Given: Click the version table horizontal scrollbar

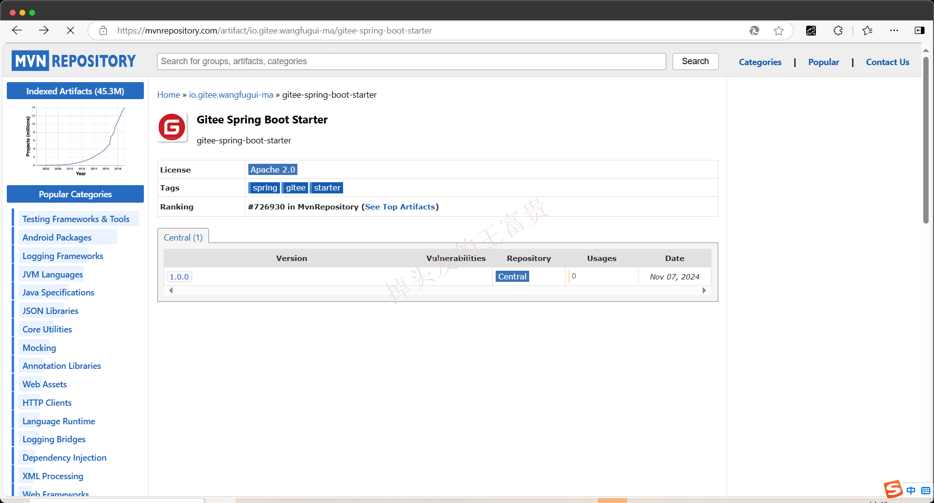Looking at the screenshot, I should (437, 290).
